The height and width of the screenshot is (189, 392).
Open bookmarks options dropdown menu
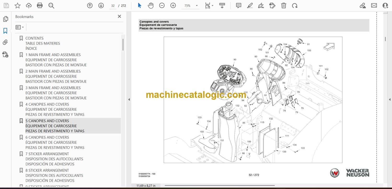pyautogui.click(x=20, y=27)
